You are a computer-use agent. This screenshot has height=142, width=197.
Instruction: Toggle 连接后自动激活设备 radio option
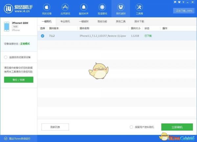coord(6,57)
